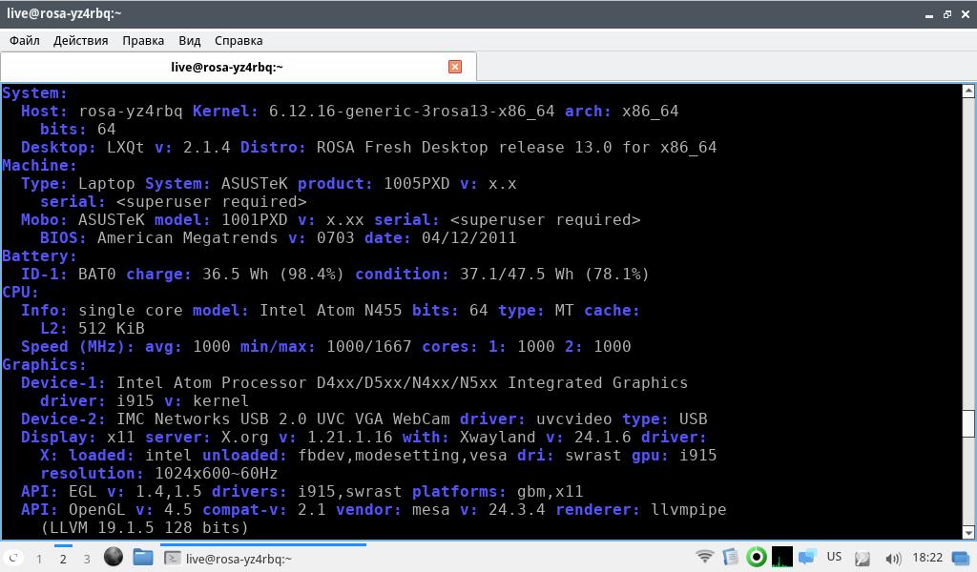Click the renderer value 'llvmpipe'
This screenshot has width=977, height=572.
(689, 509)
